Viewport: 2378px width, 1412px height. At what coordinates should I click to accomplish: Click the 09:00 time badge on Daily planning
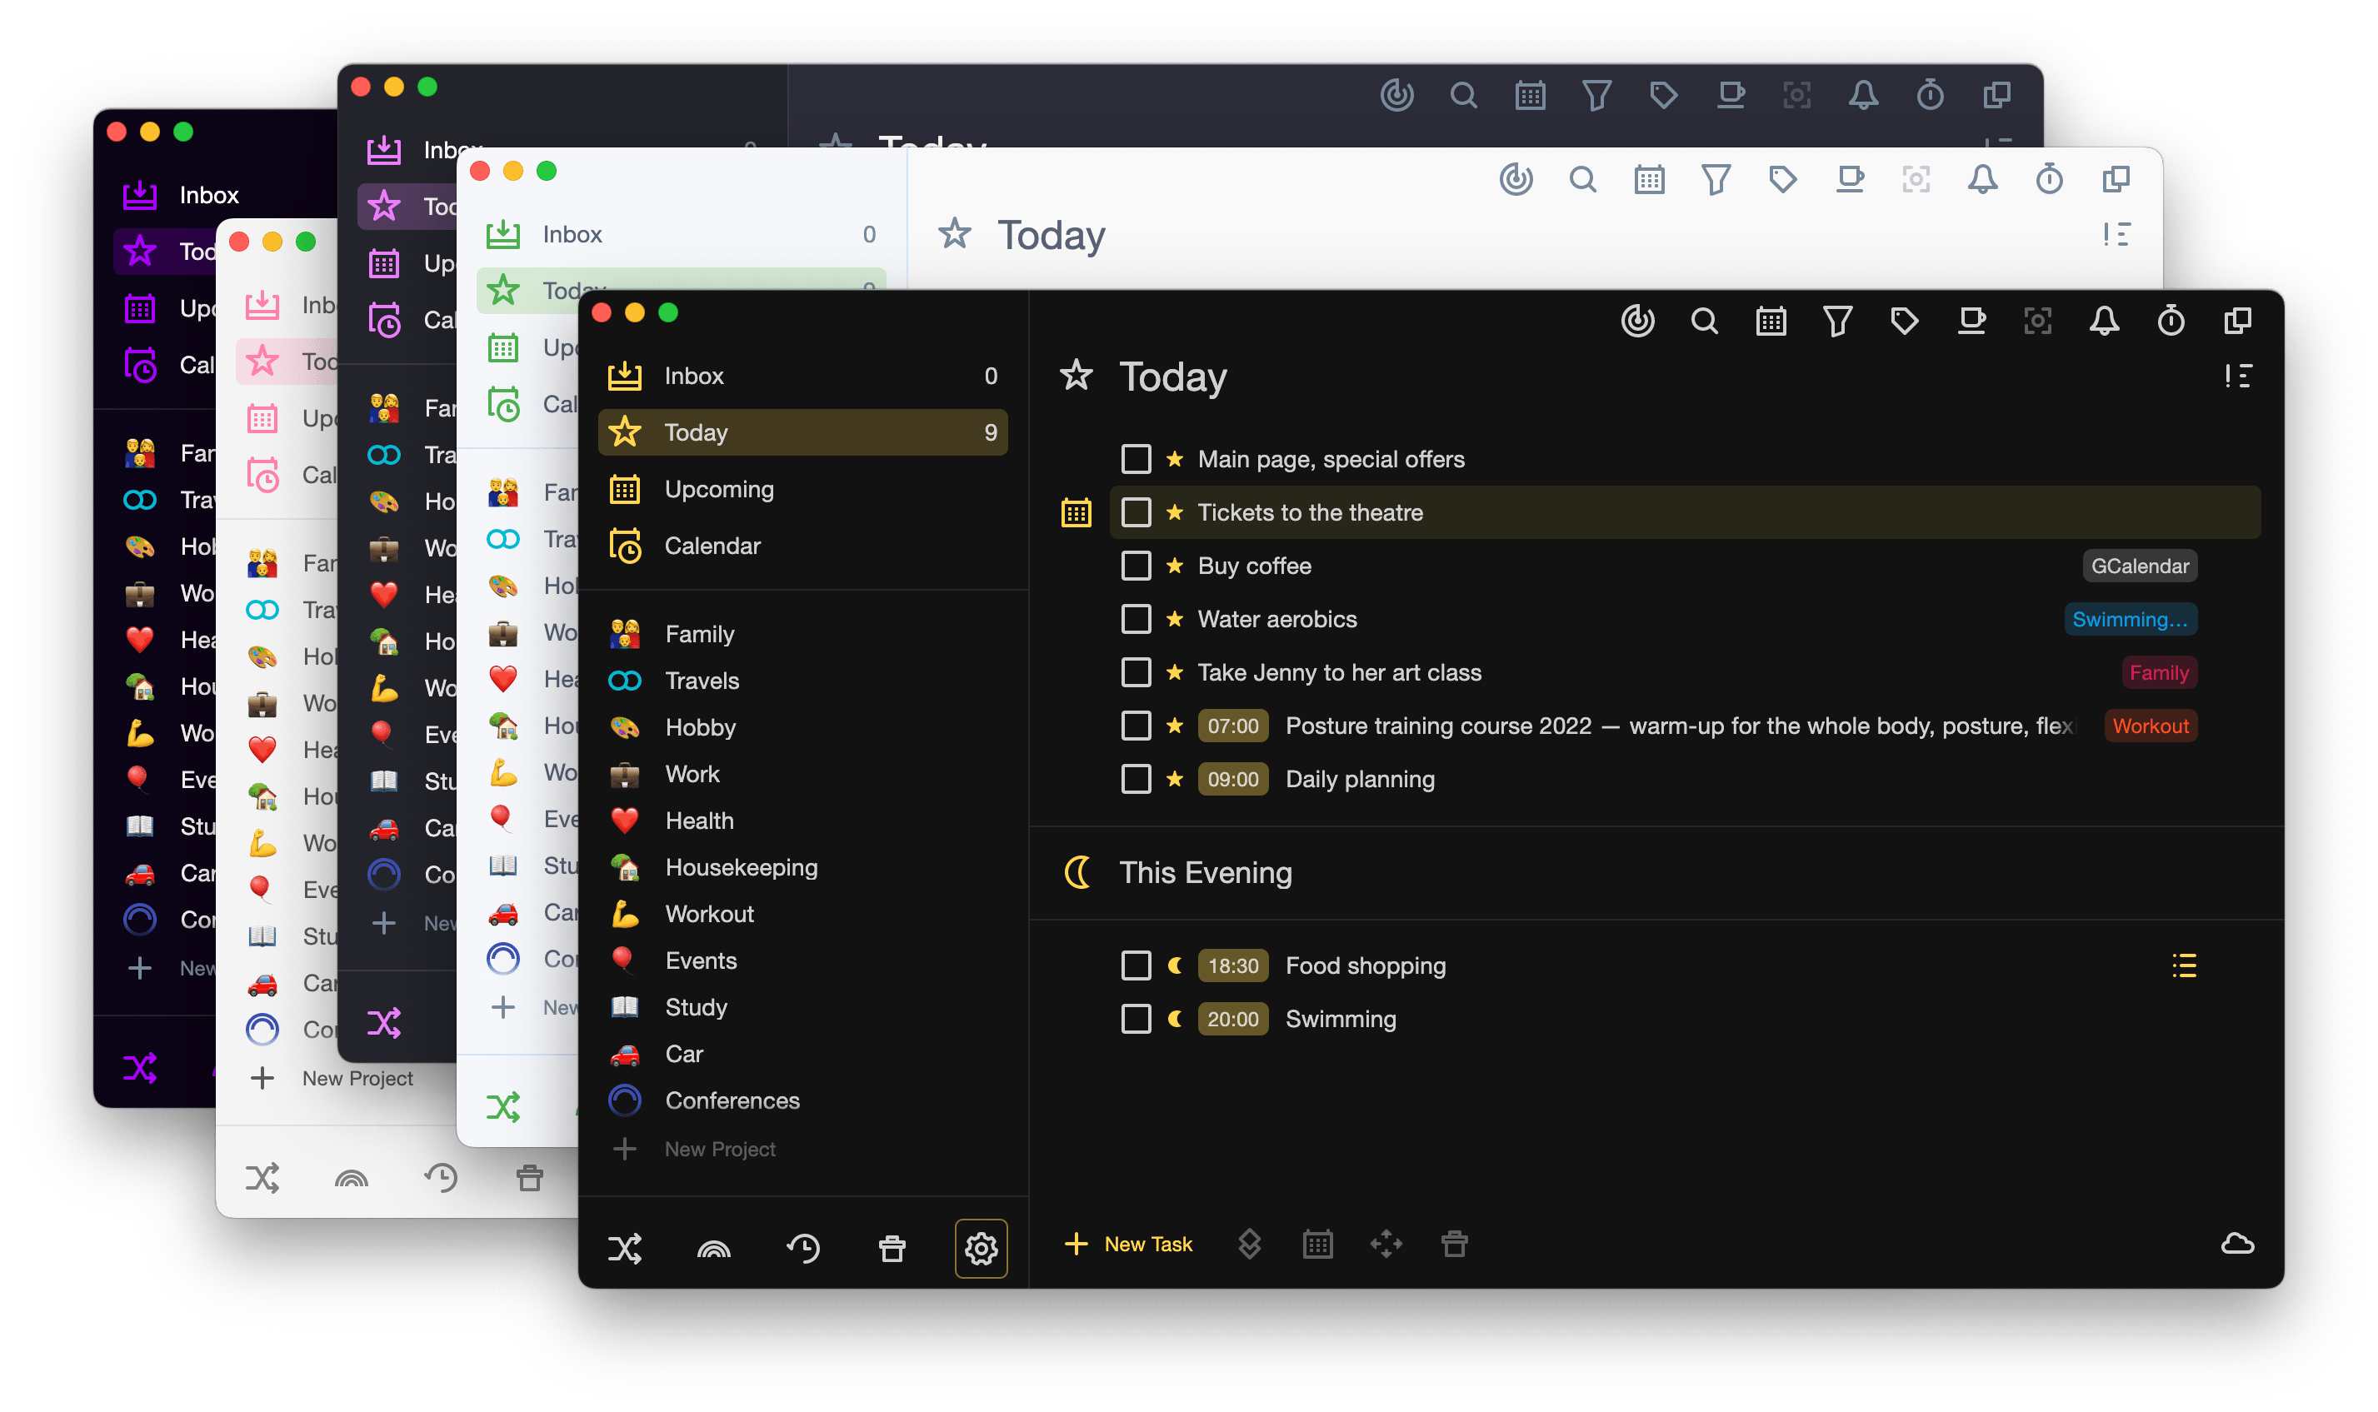coord(1232,779)
